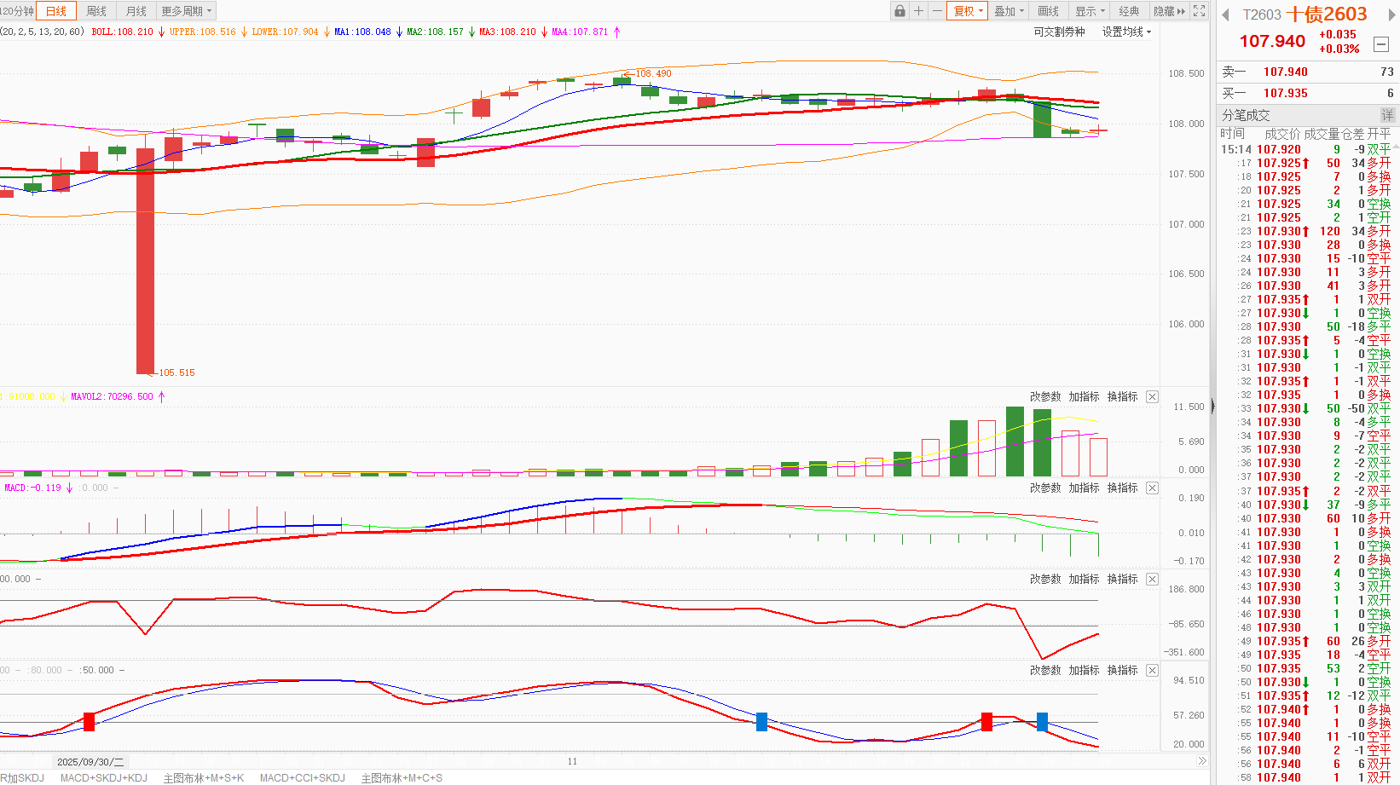Click the 105.515 low price marker
Screen dimensions: 1400x785
click(x=176, y=372)
